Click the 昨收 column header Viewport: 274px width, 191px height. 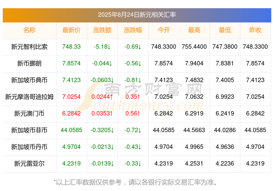[255, 30]
